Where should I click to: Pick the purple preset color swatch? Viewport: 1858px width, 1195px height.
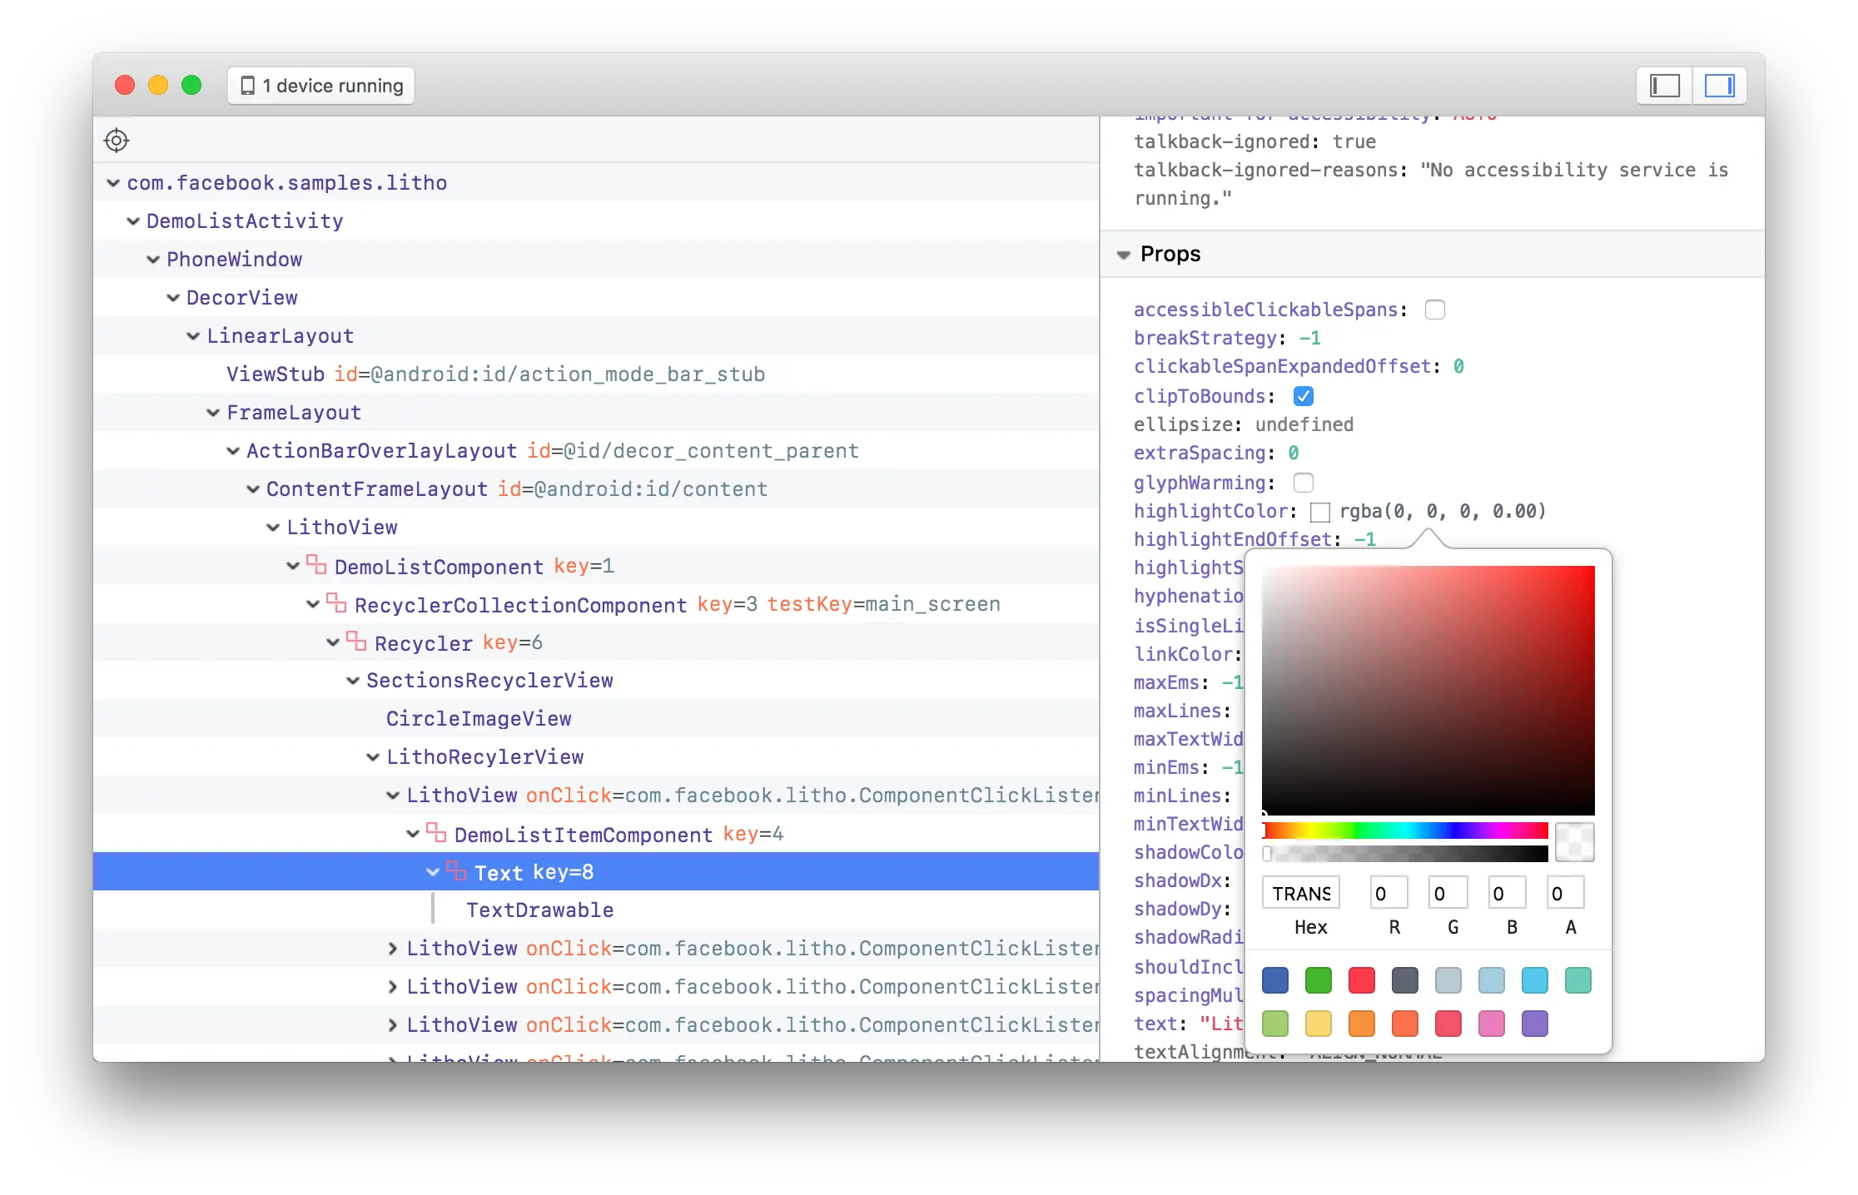(1534, 1024)
